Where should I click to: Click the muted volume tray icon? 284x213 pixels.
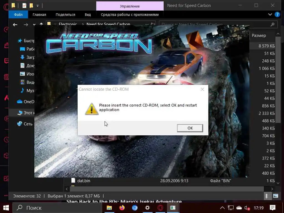pyautogui.click(x=247, y=208)
